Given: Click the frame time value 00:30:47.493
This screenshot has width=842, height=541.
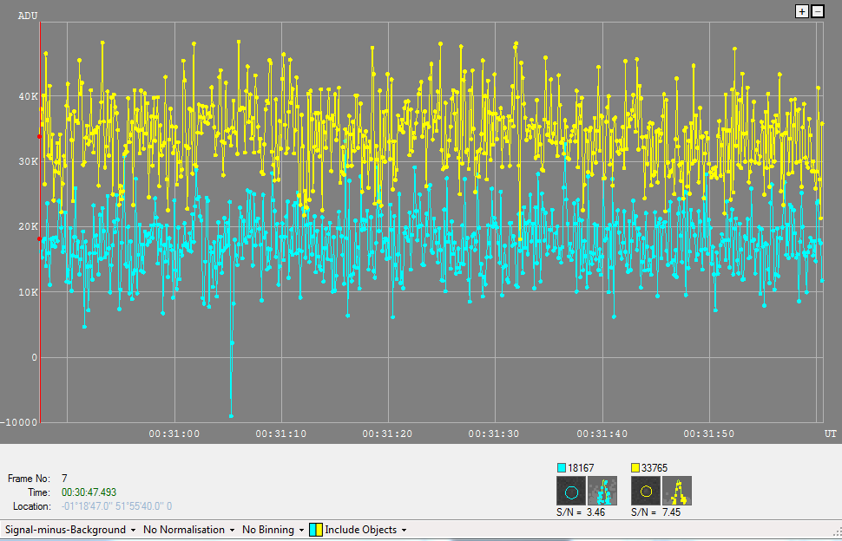Looking at the screenshot, I should click(x=89, y=492).
